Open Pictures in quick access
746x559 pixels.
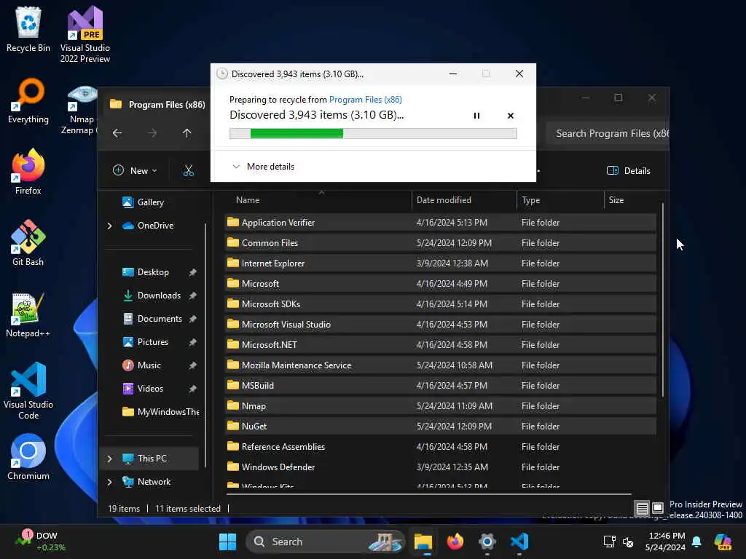[145, 342]
